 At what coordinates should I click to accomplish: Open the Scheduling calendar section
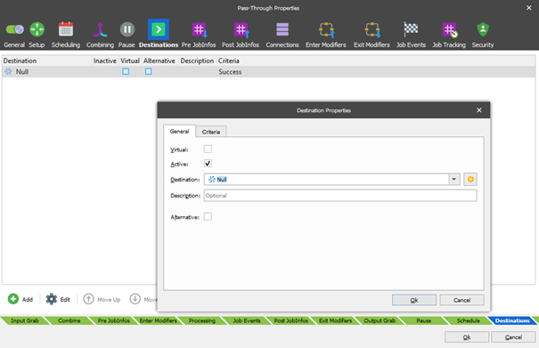pos(66,35)
